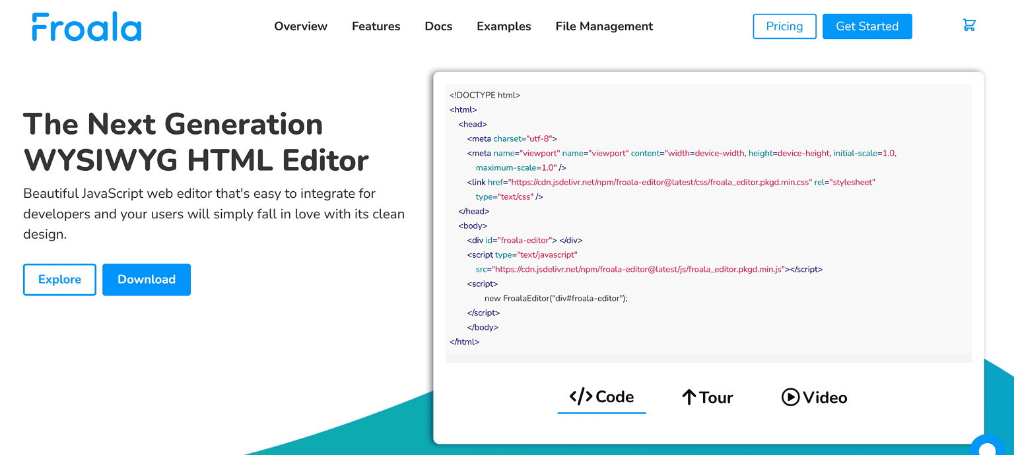Open the shopping cart icon
The image size is (1014, 455).
tap(969, 26)
